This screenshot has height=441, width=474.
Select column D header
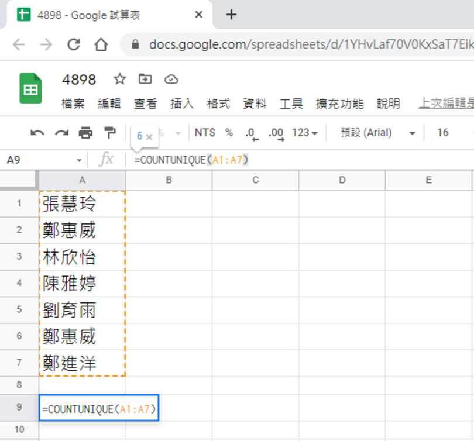pyautogui.click(x=342, y=180)
